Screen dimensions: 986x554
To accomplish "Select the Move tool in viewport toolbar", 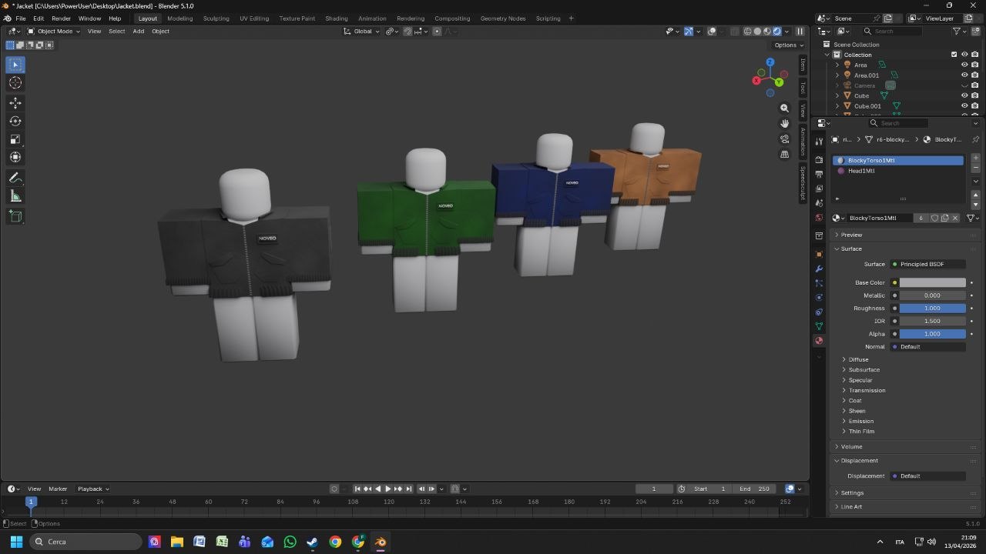I will click(15, 102).
